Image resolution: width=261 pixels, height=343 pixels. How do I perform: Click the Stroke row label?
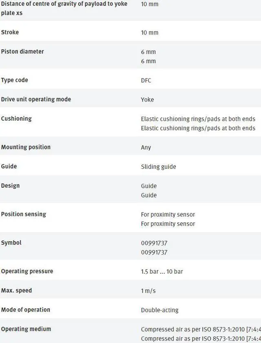pyautogui.click(x=10, y=32)
